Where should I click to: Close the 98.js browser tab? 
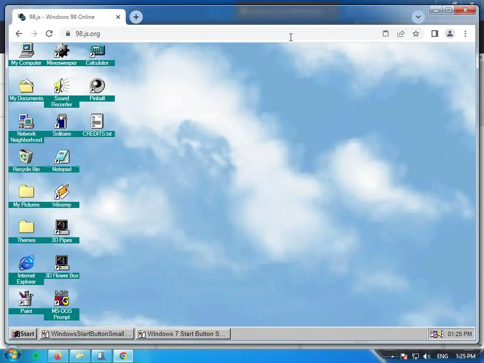coord(118,17)
